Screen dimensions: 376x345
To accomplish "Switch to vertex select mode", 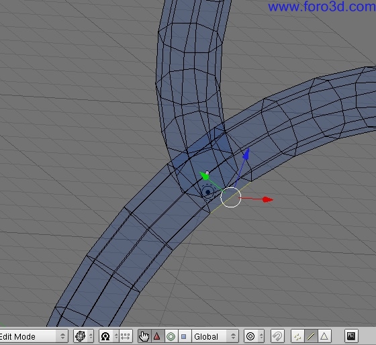I will click(297, 336).
